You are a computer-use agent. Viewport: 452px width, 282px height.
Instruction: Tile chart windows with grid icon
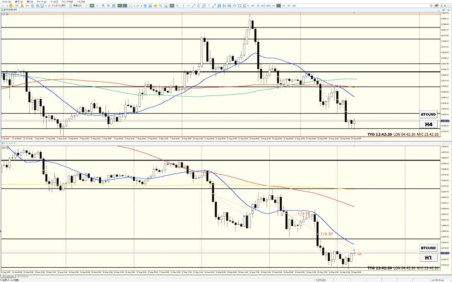click(114, 6)
